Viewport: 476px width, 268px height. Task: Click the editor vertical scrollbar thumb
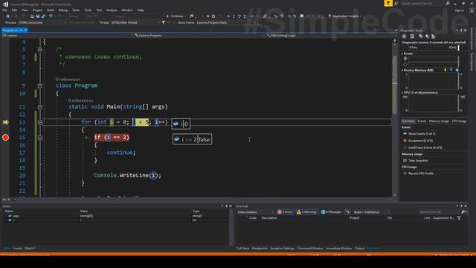395,85
